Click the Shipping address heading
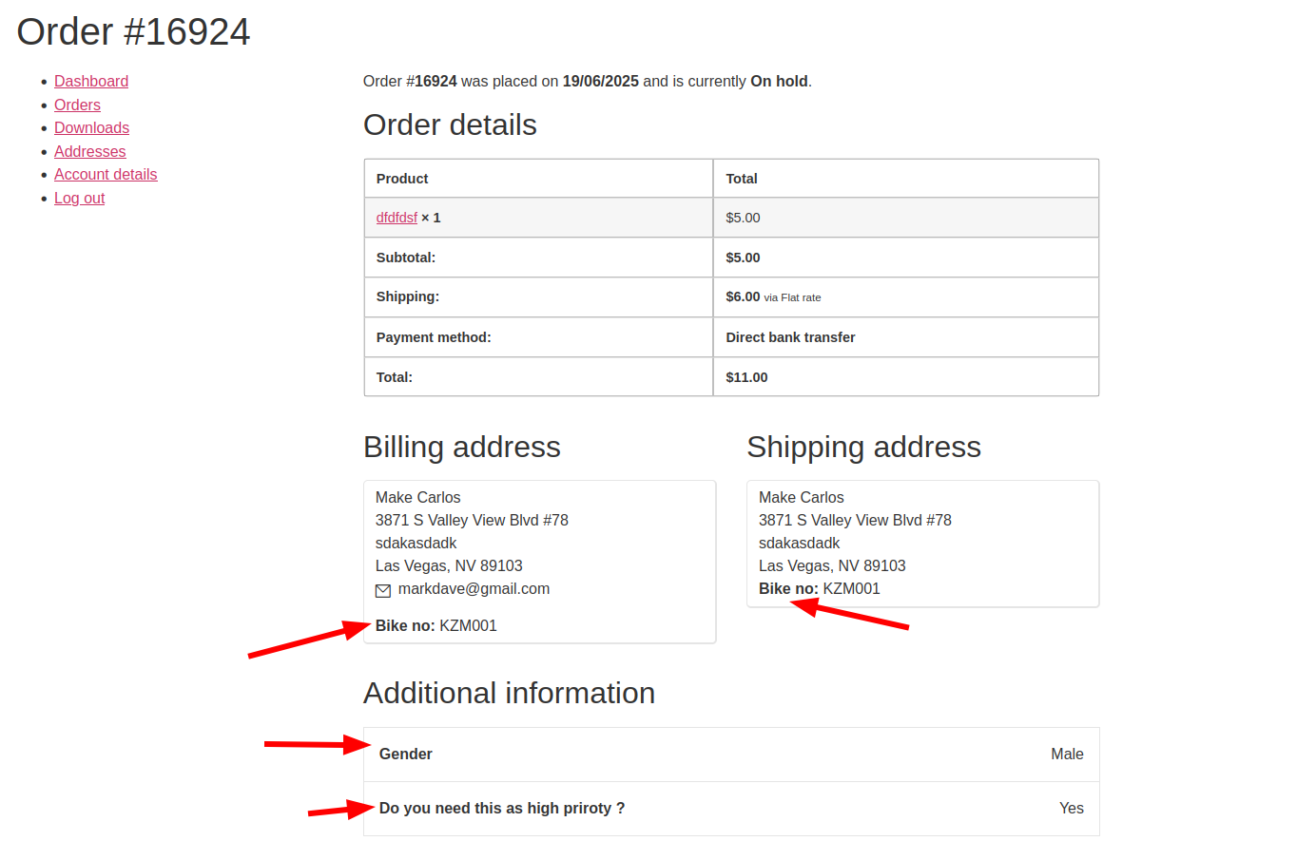 click(863, 447)
